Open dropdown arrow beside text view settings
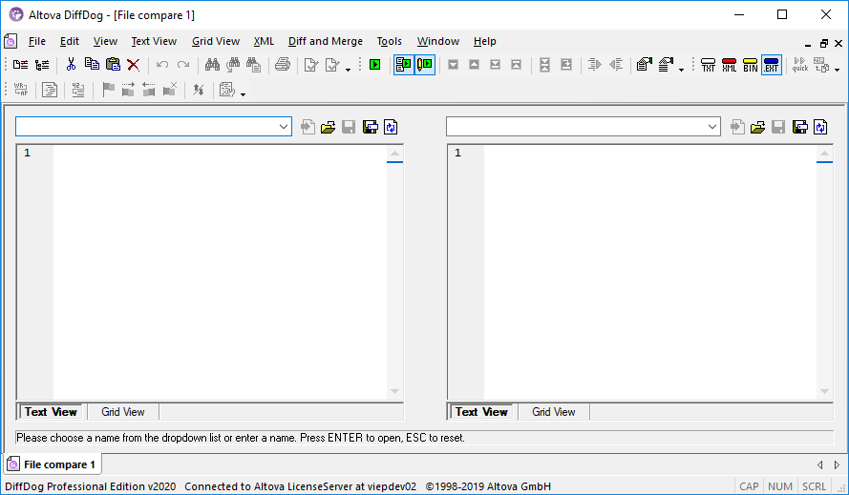The width and height of the screenshot is (849, 495). tap(244, 94)
